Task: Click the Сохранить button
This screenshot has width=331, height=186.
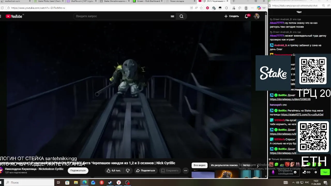Action: pyautogui.click(x=170, y=171)
